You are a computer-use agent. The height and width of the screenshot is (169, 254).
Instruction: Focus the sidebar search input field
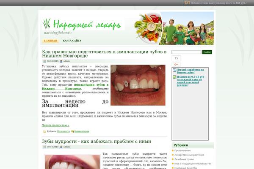point(186,52)
